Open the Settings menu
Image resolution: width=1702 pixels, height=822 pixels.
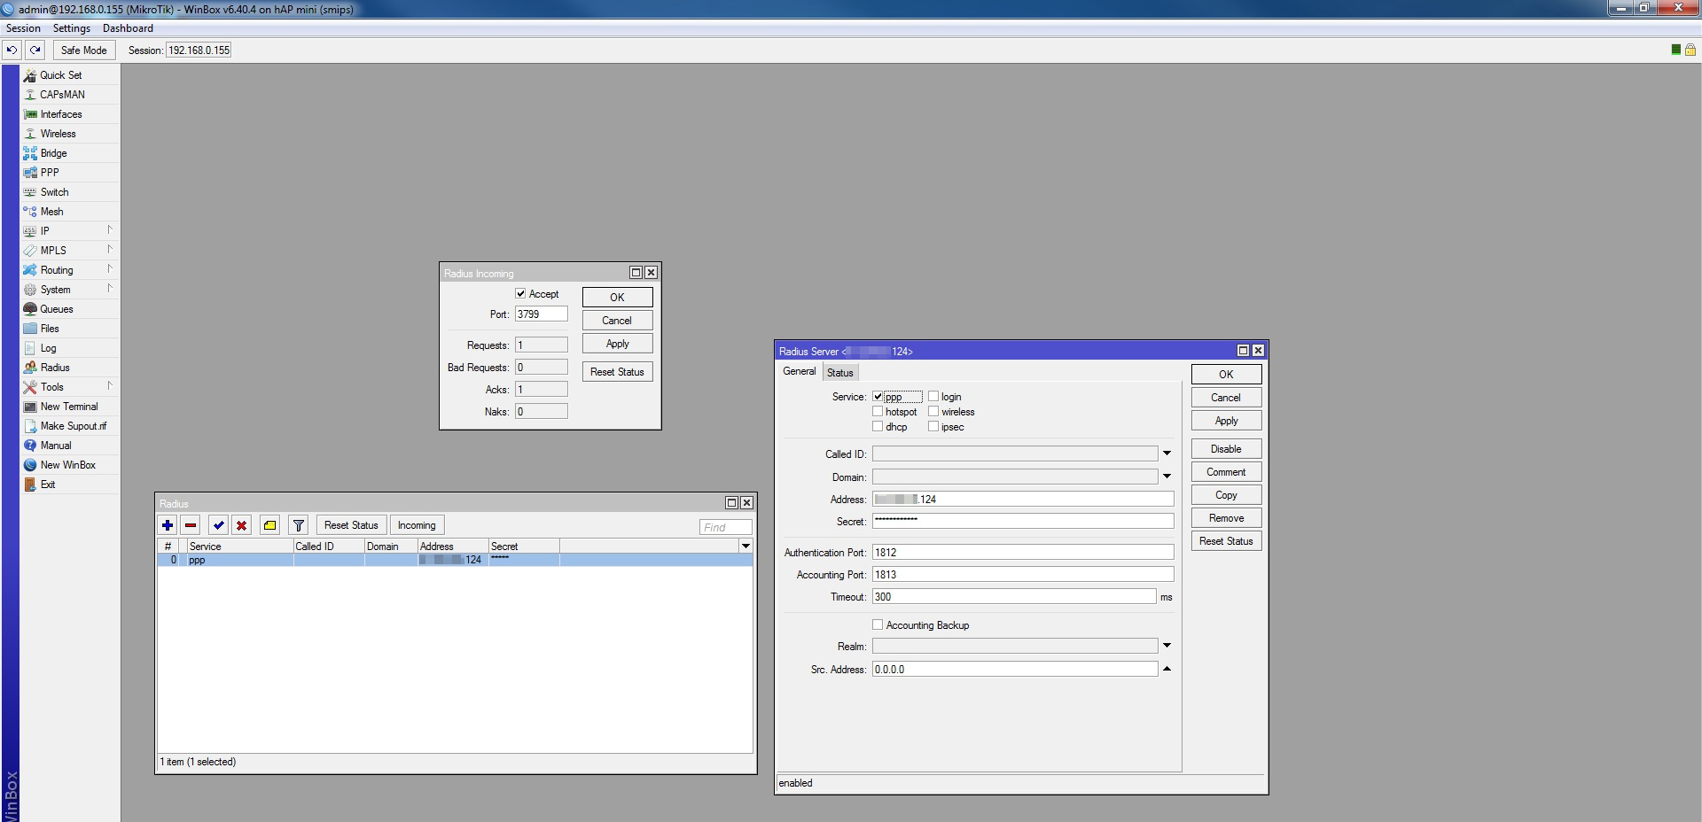(71, 28)
